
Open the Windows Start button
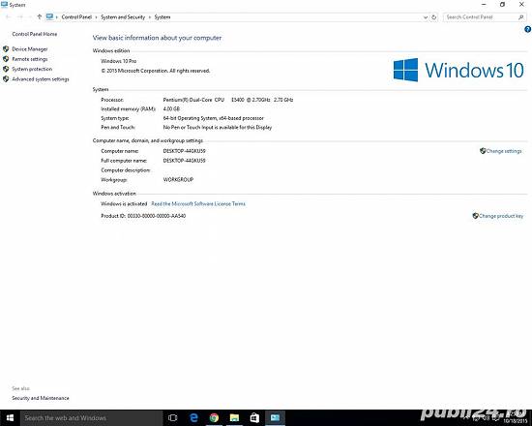pos(10,418)
